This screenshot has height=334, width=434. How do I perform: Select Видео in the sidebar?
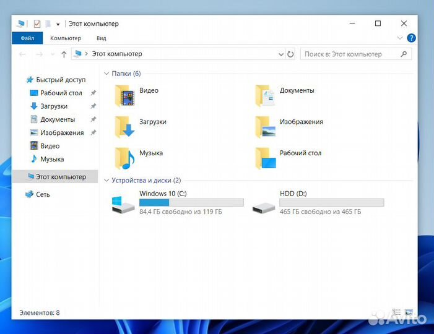(x=50, y=146)
